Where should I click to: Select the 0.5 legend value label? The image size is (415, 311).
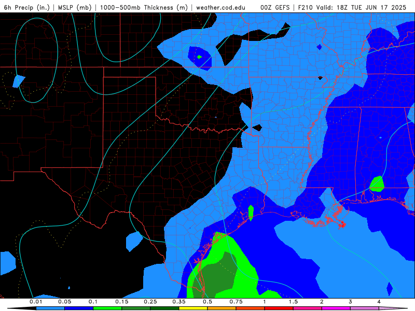208,302
